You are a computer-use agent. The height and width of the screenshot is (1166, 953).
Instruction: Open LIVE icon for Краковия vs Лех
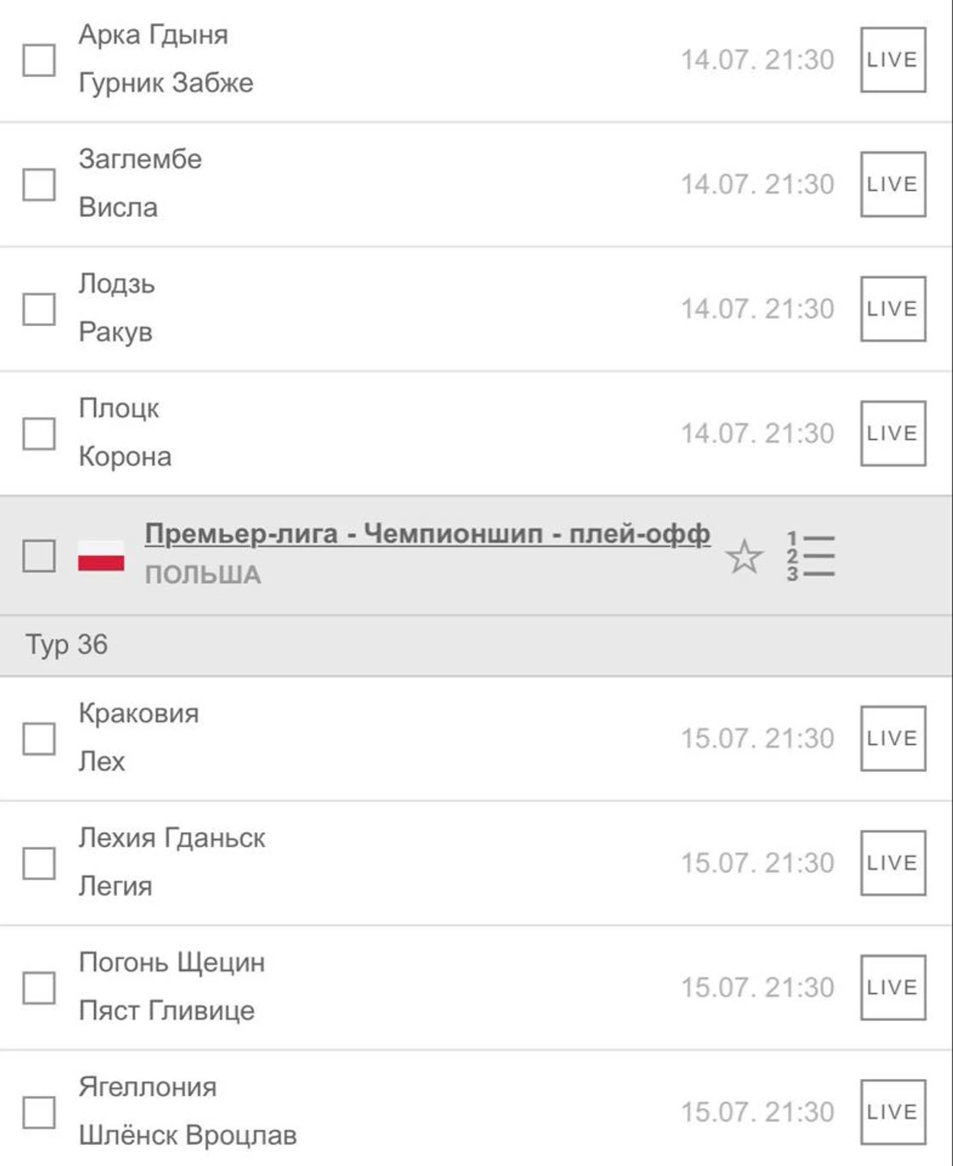(893, 738)
